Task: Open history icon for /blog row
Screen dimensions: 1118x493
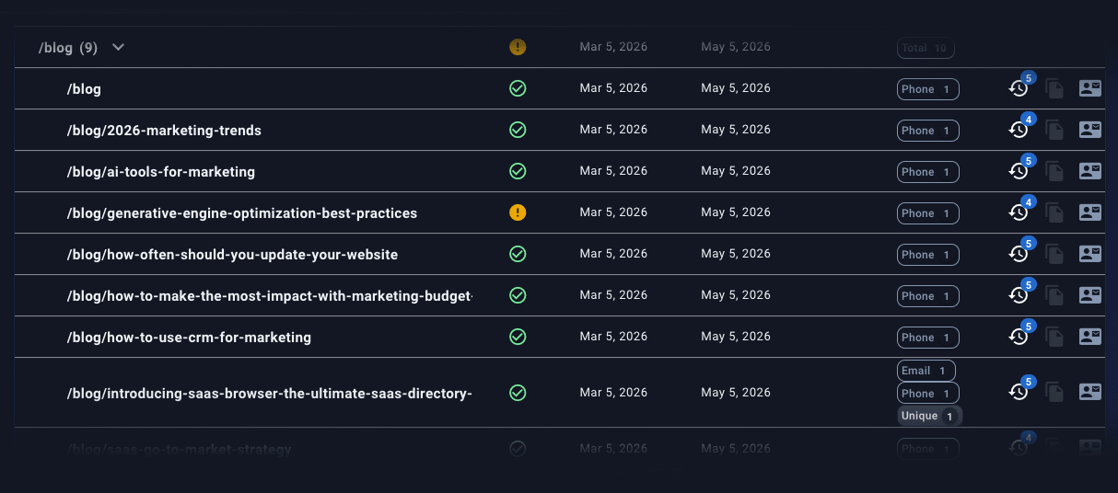Action: (x=1019, y=89)
